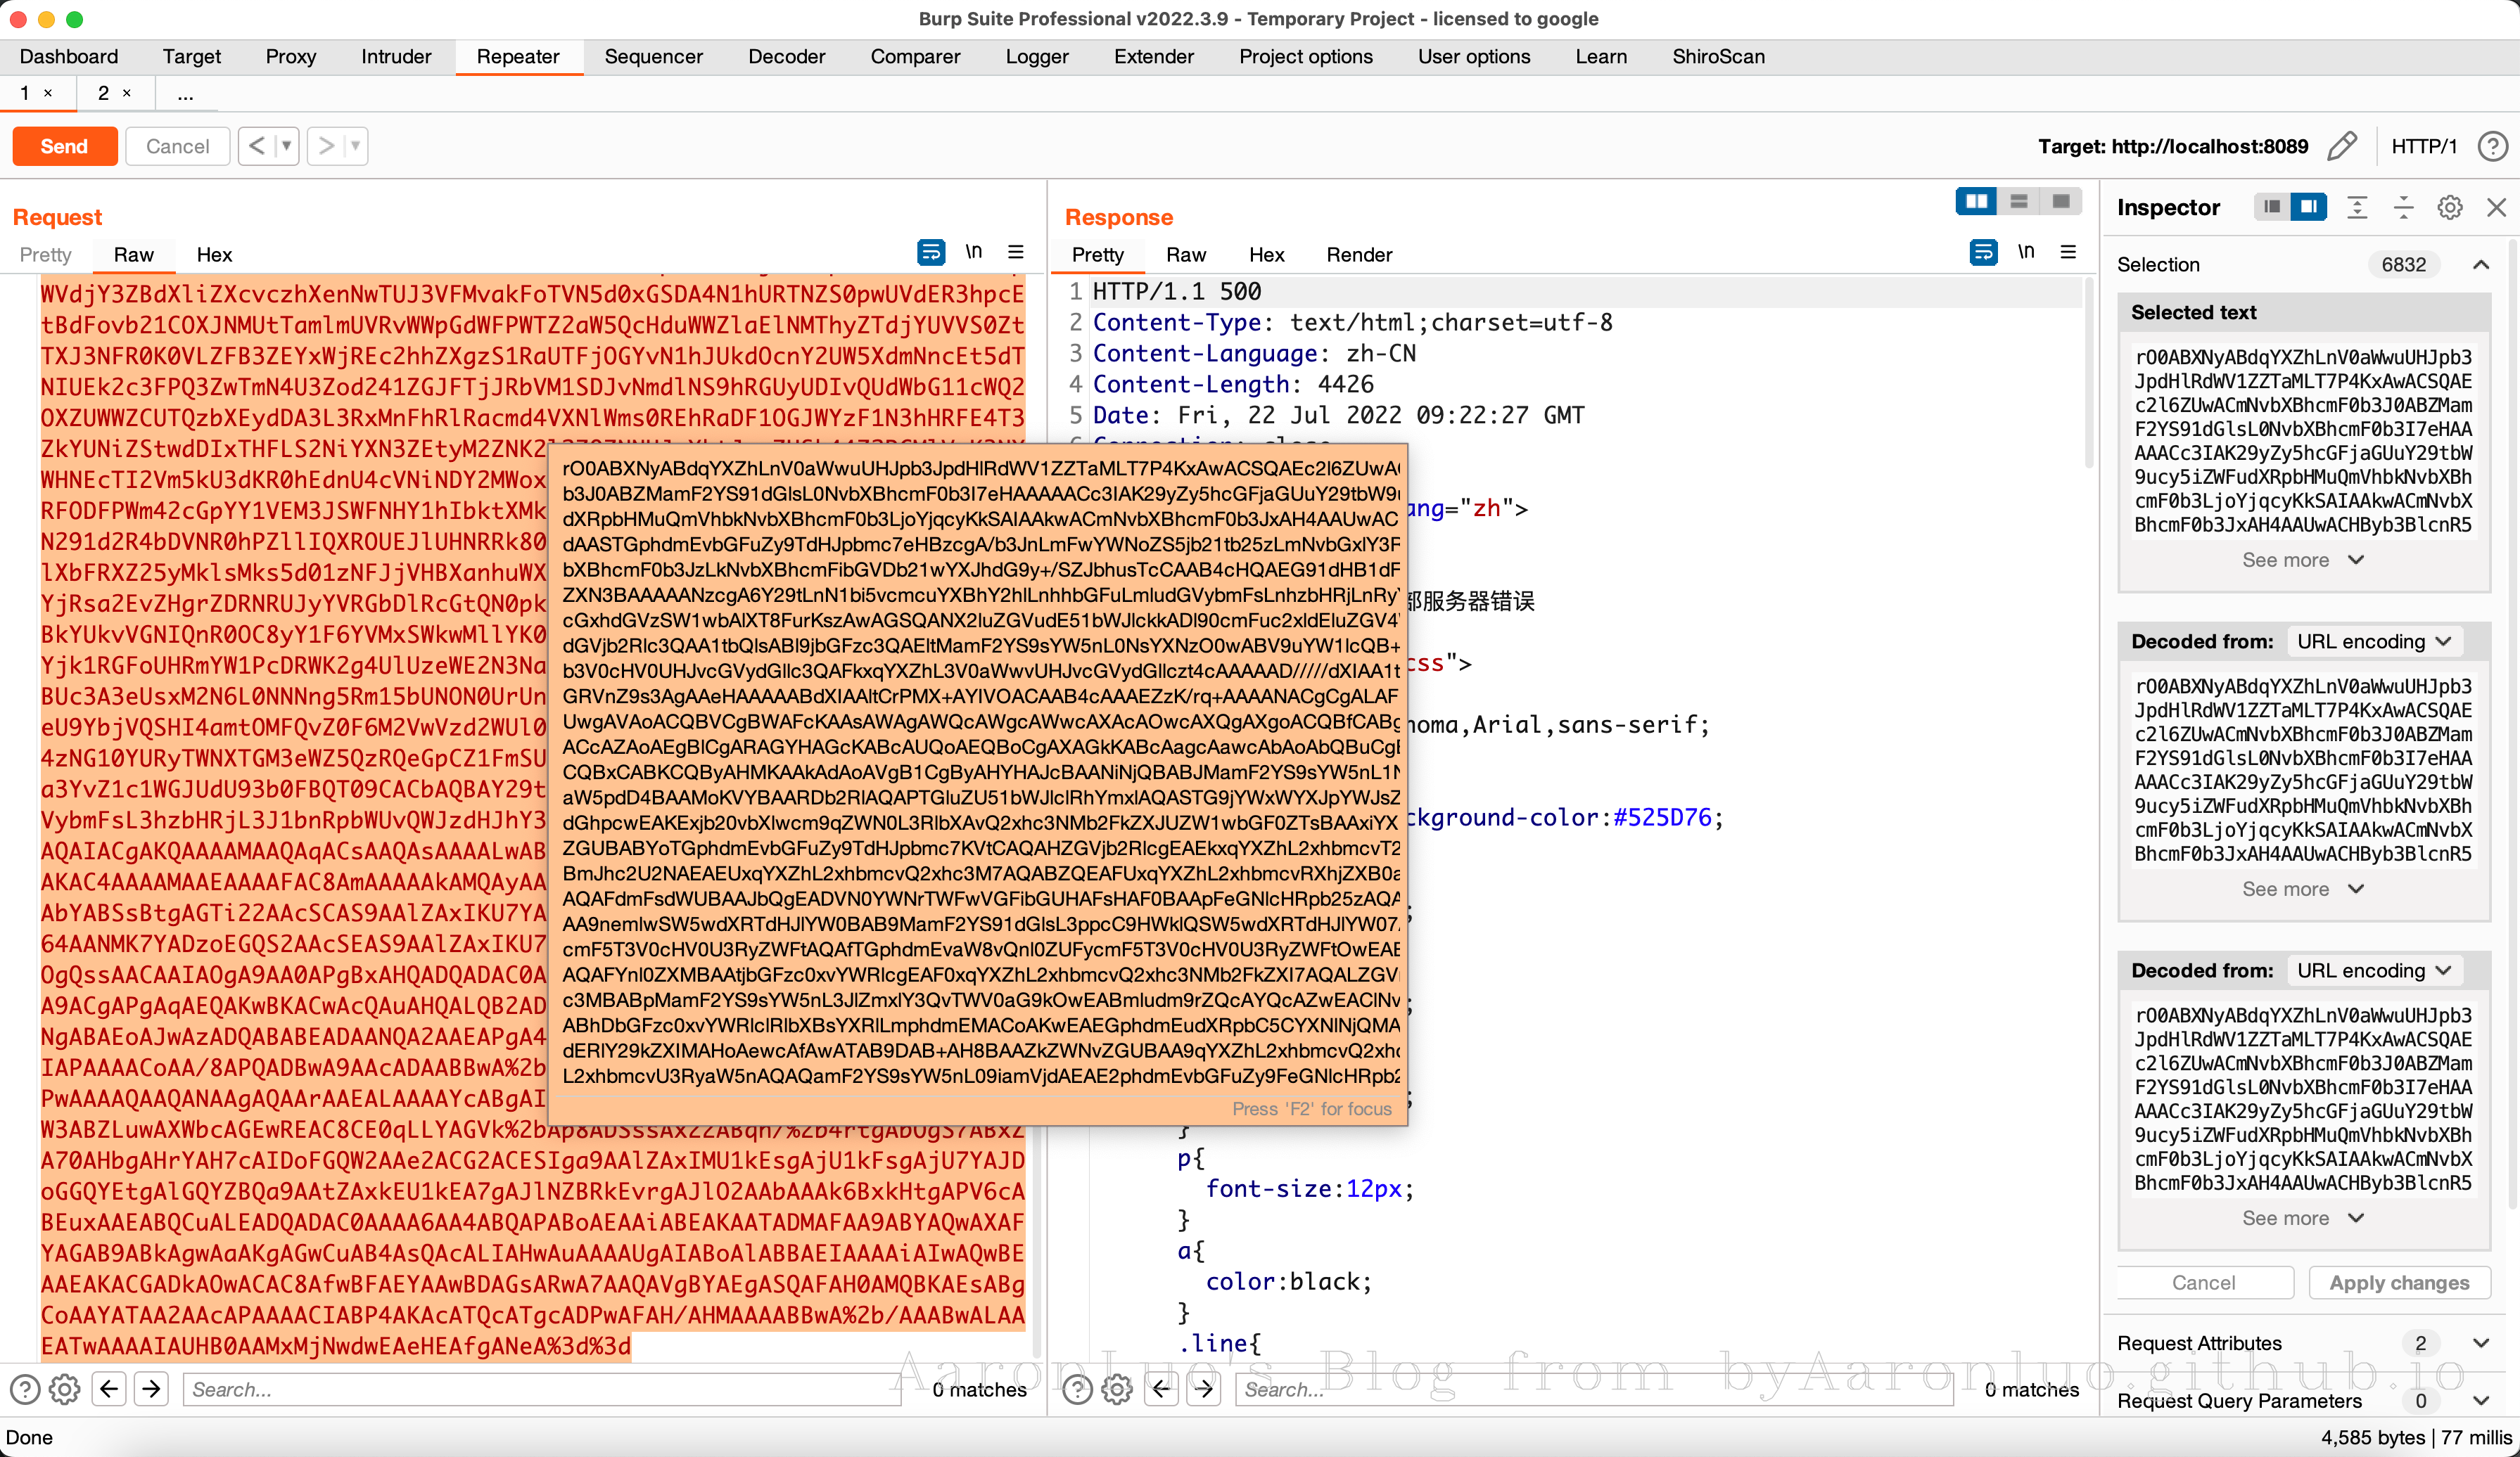This screenshot has height=1457, width=2520.
Task: Switch to the Proxy tab
Action: (x=290, y=56)
